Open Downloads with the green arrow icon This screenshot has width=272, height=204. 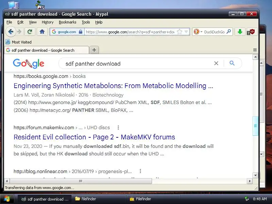(x=240, y=32)
